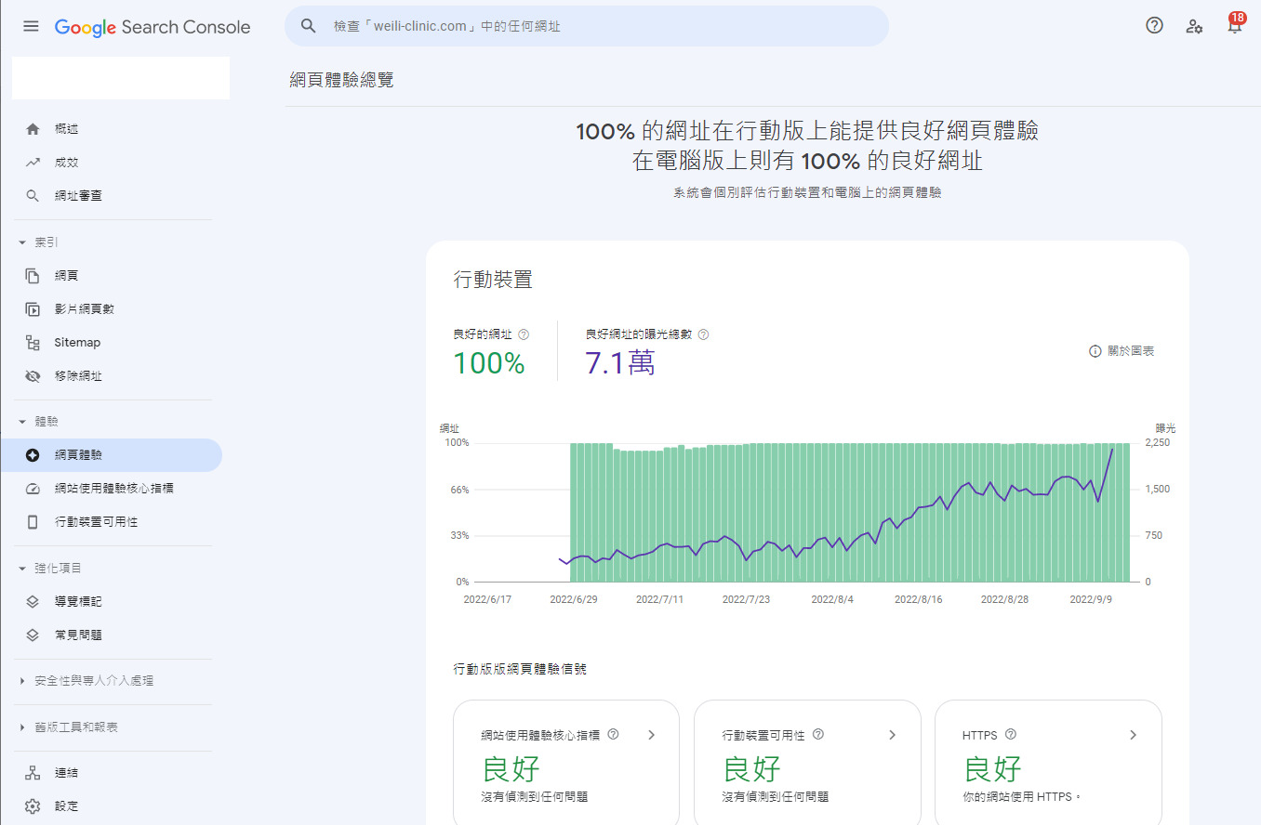This screenshot has height=825, width=1261.
Task: Open user management settings icon
Action: coord(1195,26)
